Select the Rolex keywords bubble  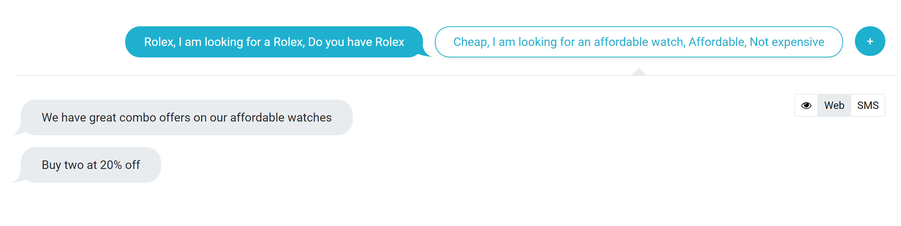274,42
